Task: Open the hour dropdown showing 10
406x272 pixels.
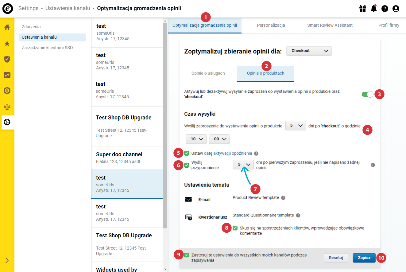Action: (196, 139)
